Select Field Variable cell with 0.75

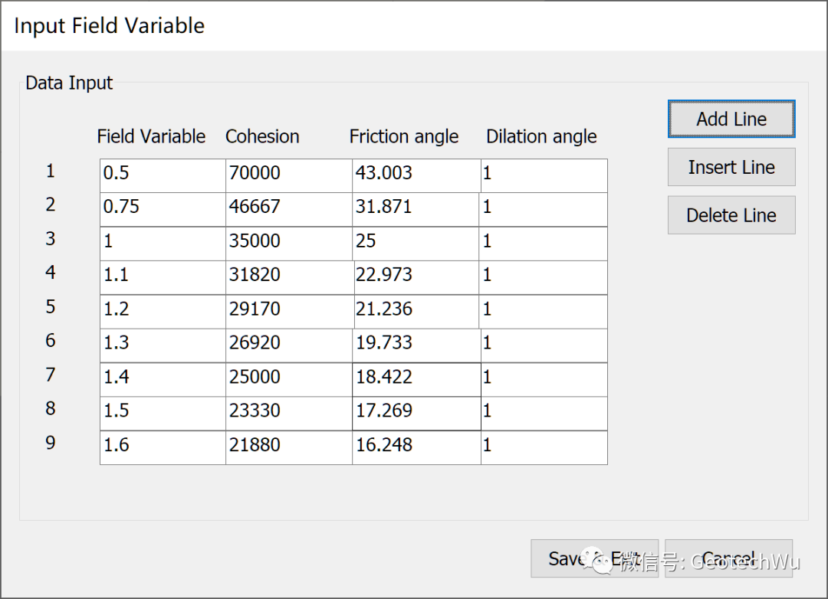163,210
